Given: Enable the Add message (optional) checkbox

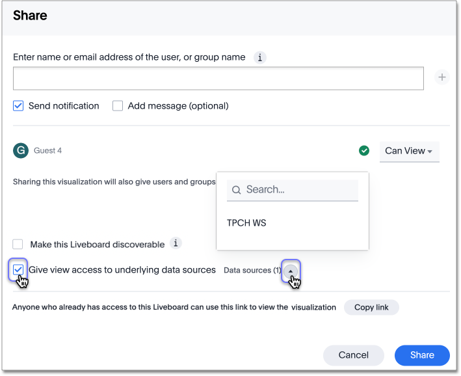Looking at the screenshot, I should (118, 105).
